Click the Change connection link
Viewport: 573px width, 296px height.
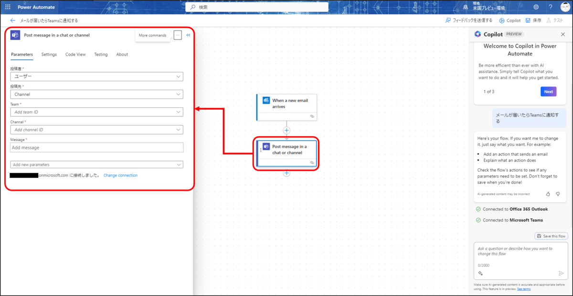(x=120, y=175)
